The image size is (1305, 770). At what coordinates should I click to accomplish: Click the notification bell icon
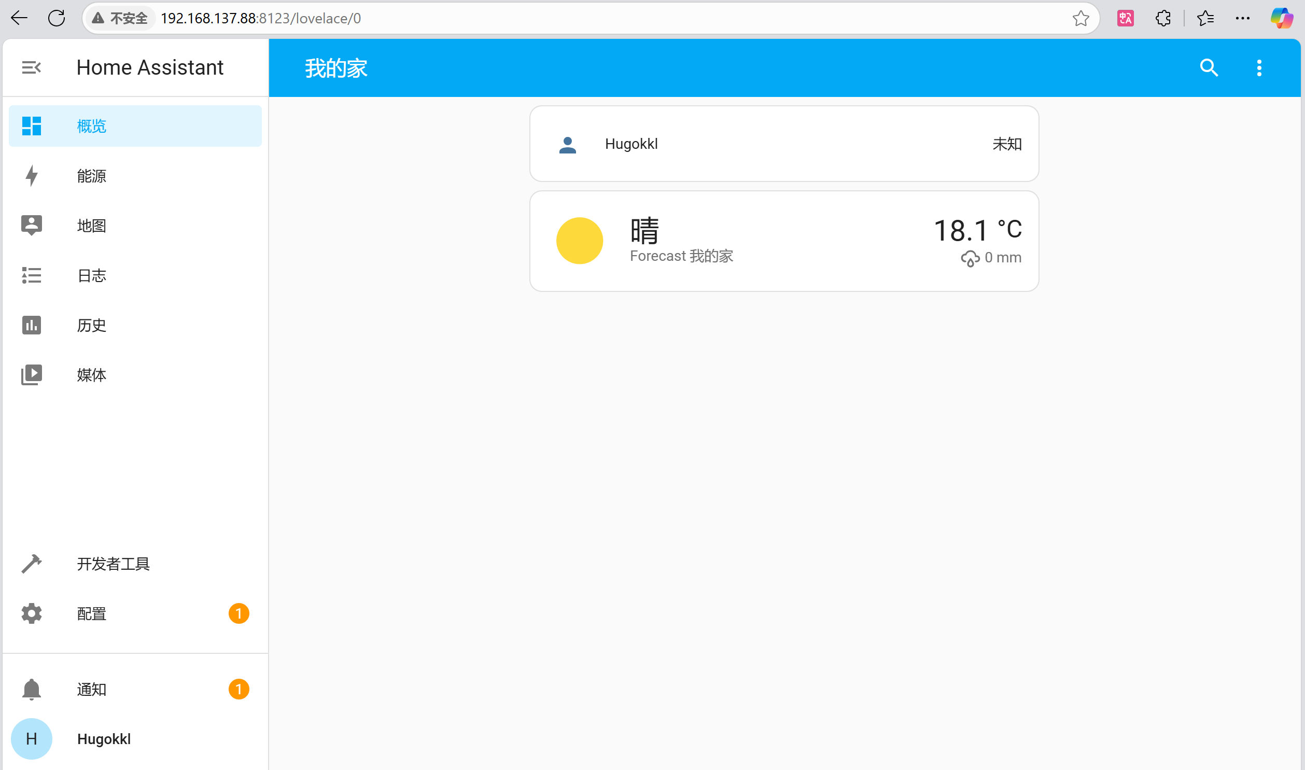coord(32,689)
